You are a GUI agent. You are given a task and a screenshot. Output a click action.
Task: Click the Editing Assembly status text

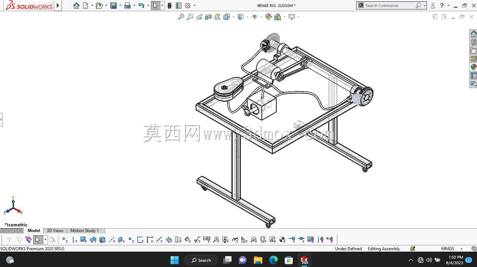[x=384, y=249]
